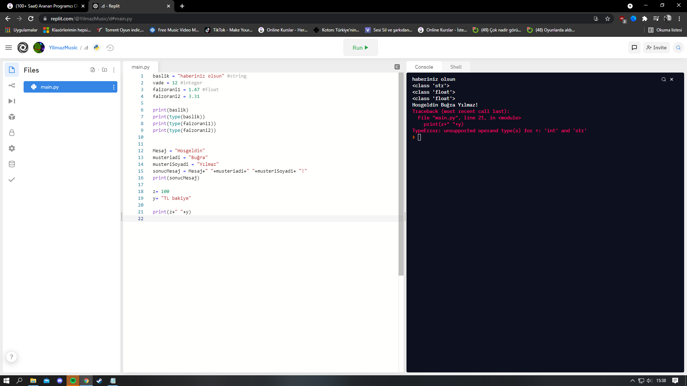687x386 pixels.
Task: Open the Unit tests checkmark icon
Action: coord(12,180)
